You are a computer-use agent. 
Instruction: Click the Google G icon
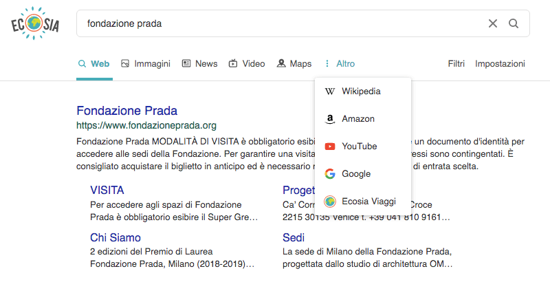(x=330, y=174)
